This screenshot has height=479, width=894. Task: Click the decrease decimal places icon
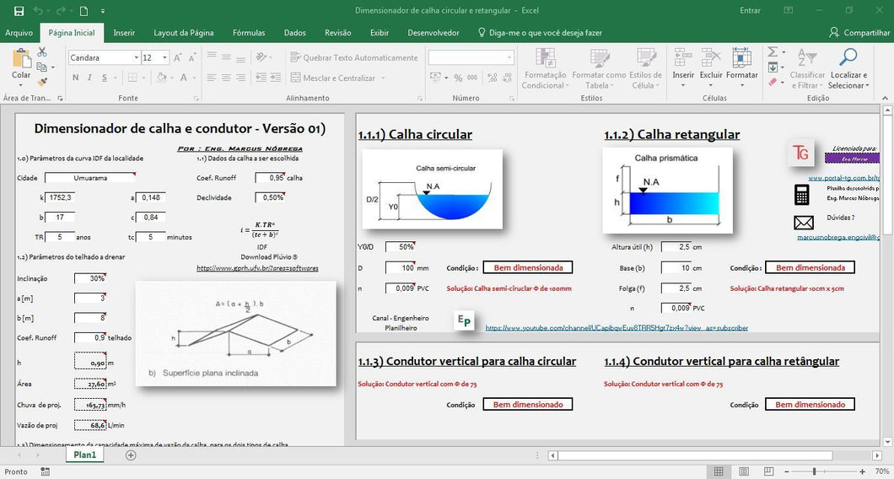coord(507,78)
